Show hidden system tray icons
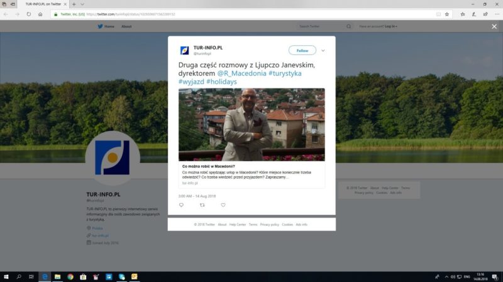 (446, 276)
